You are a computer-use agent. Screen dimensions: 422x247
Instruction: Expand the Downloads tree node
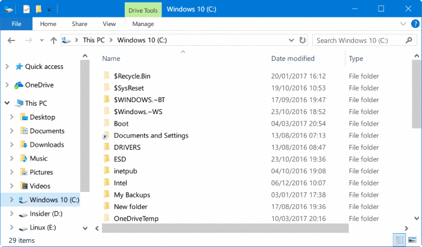(x=11, y=144)
